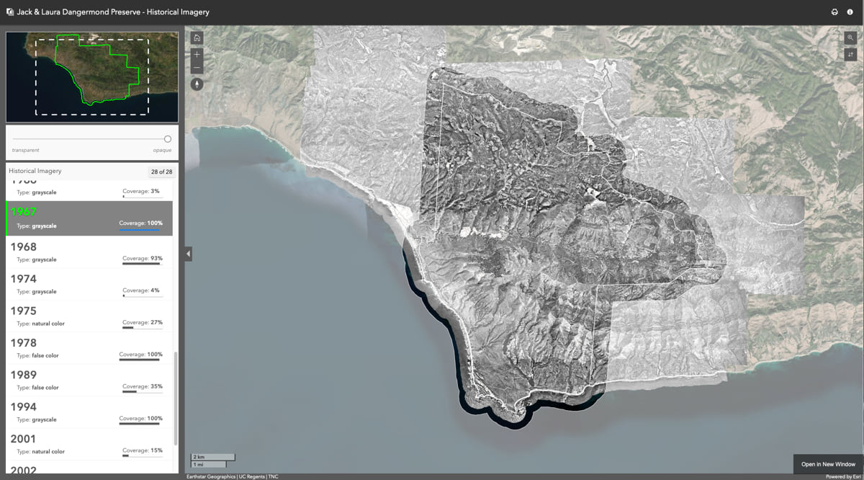Image resolution: width=864 pixels, height=480 pixels.
Task: Click the Coverage 15% bar for 2001
Action: pyautogui.click(x=142, y=455)
